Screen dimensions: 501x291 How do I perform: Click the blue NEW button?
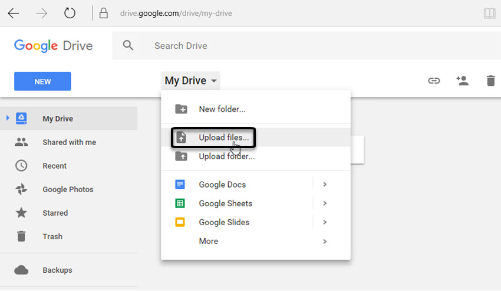click(x=42, y=81)
